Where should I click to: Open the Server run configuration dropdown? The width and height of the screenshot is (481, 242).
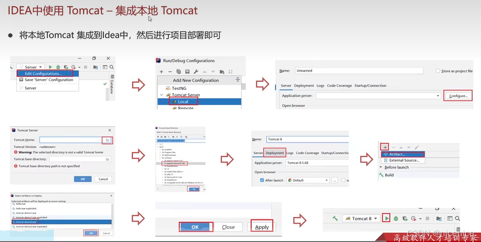click(31, 67)
